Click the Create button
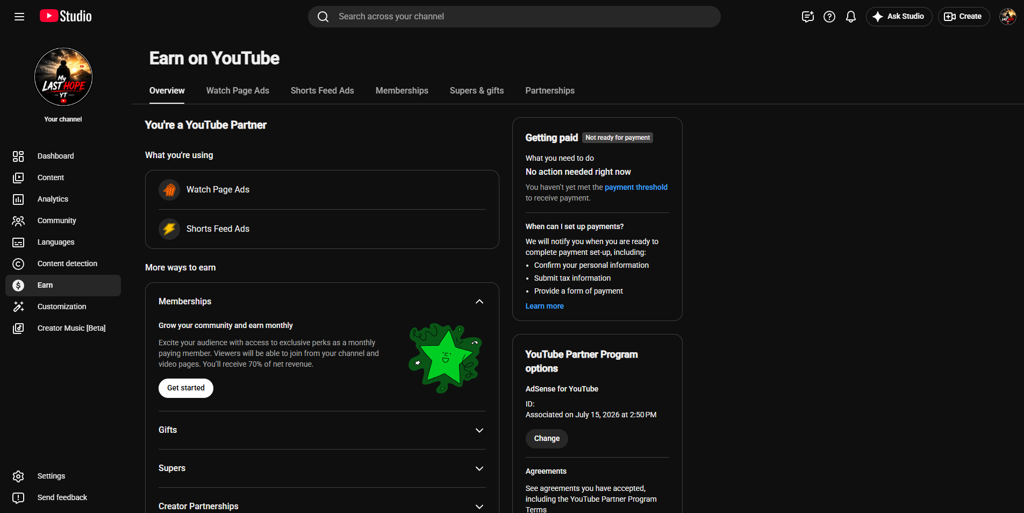The height and width of the screenshot is (513, 1024). 964,17
